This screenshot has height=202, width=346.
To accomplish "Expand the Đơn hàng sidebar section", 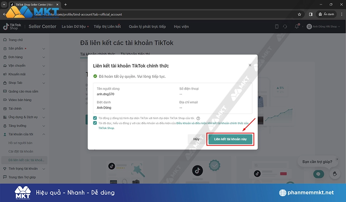I will [x=43, y=57].
